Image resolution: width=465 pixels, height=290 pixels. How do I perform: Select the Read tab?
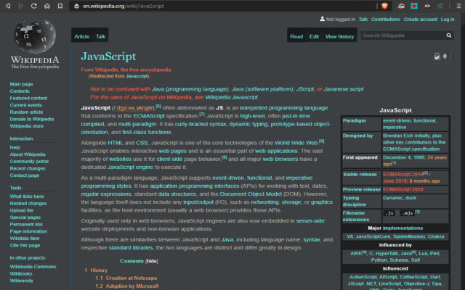coord(296,37)
